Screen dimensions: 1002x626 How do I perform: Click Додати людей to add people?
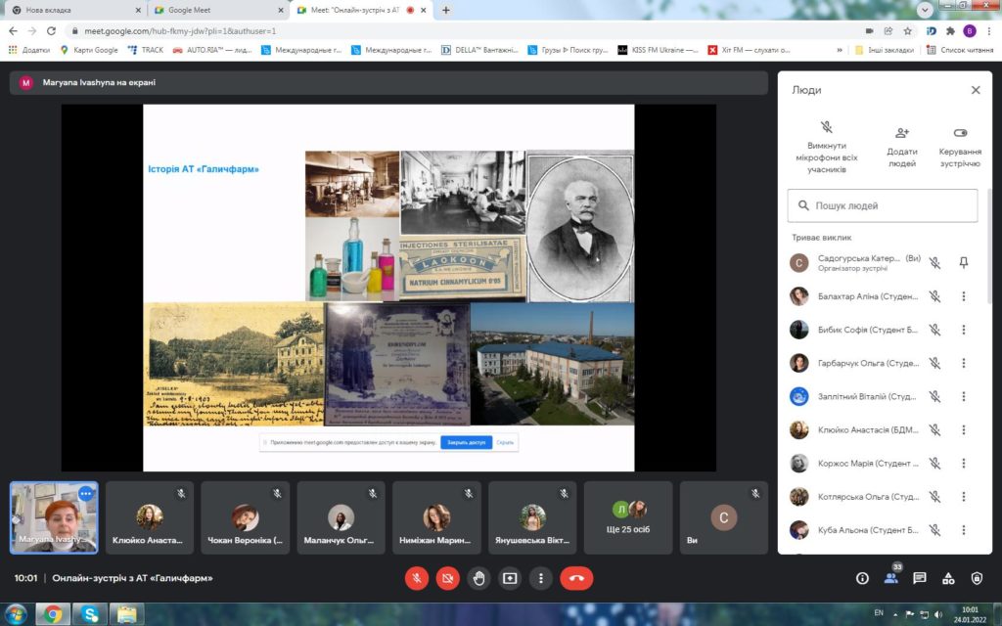point(901,148)
